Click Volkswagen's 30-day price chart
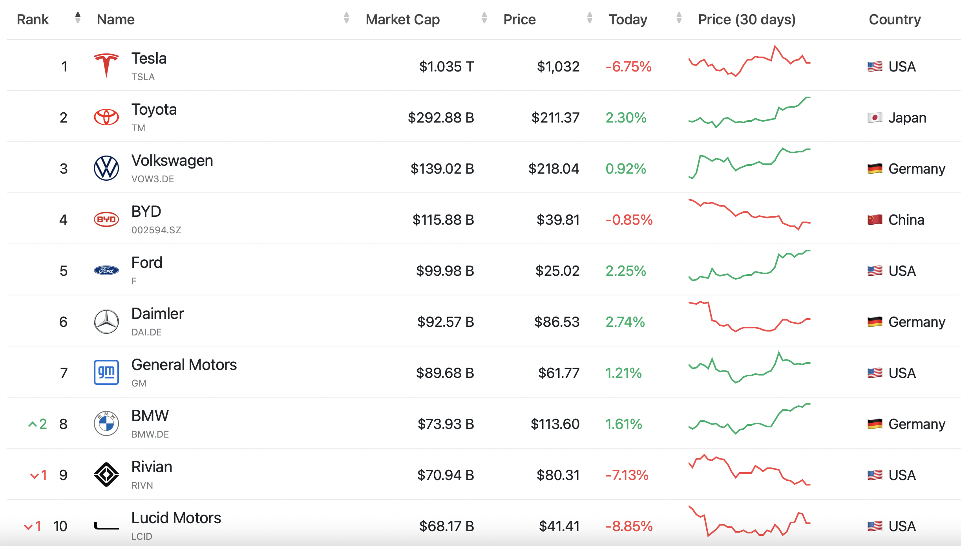 pyautogui.click(x=749, y=163)
